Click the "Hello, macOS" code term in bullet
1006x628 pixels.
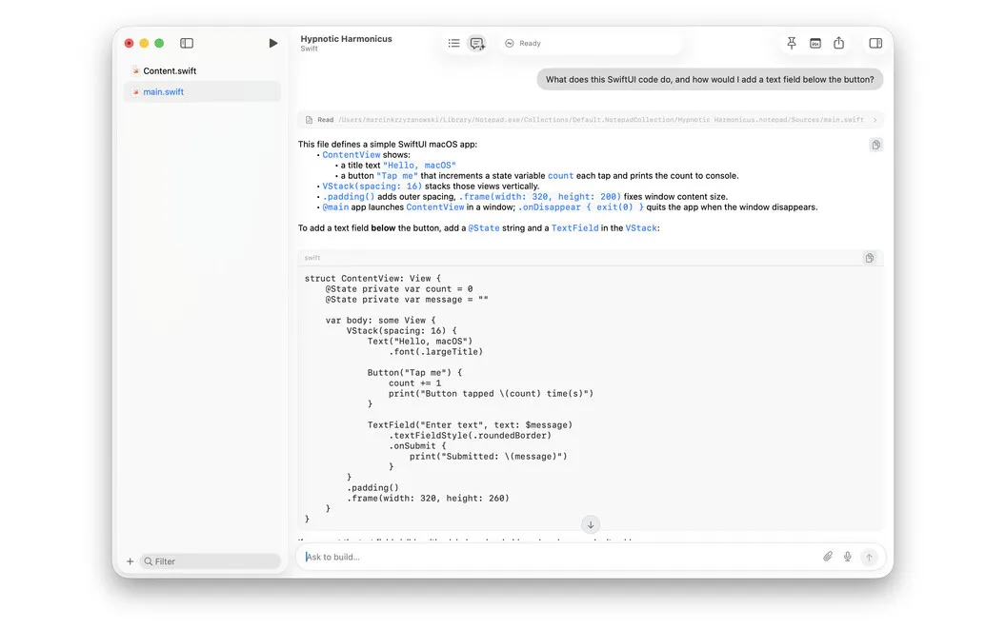pyautogui.click(x=419, y=166)
